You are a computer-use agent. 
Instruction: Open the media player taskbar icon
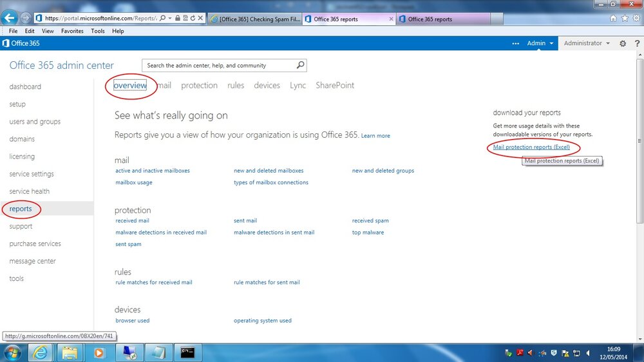(99, 352)
